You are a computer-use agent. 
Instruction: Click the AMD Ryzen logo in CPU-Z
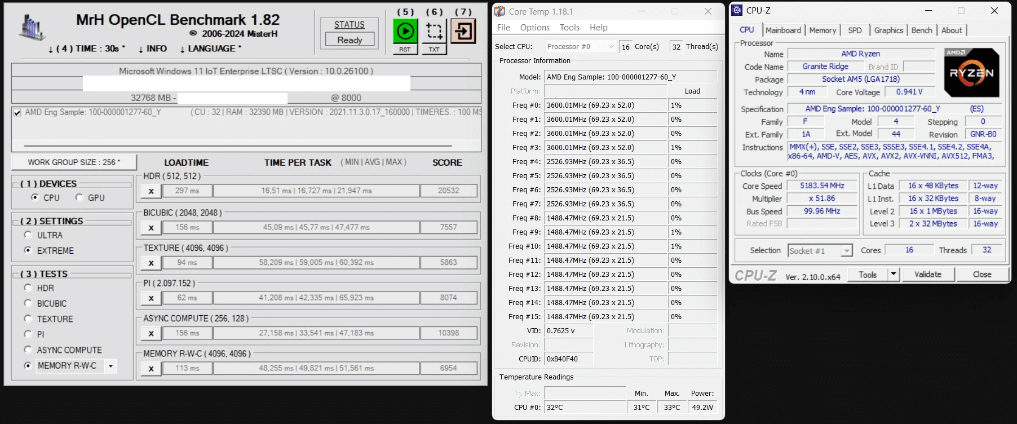pos(972,72)
